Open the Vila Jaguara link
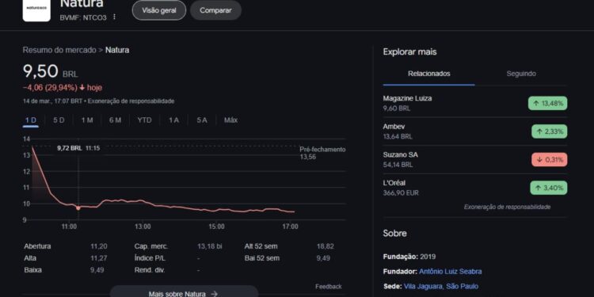 423,287
